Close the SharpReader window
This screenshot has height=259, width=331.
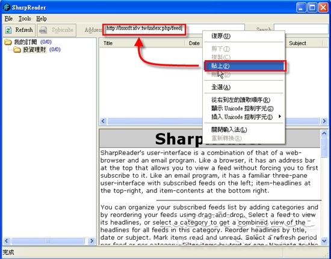click(323, 8)
